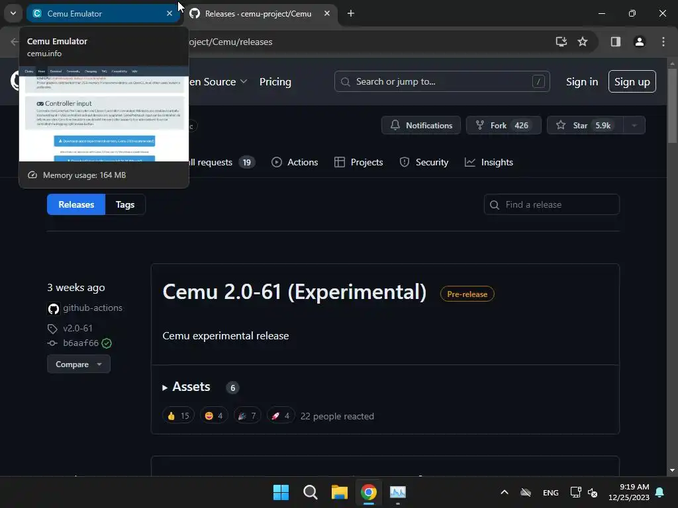Open the tab search dropdown arrow
The width and height of the screenshot is (678, 508).
click(13, 13)
